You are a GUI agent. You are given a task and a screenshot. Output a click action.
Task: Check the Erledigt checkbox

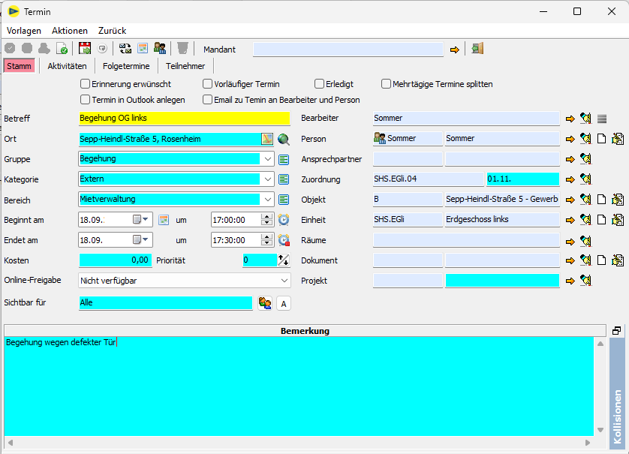(x=320, y=84)
